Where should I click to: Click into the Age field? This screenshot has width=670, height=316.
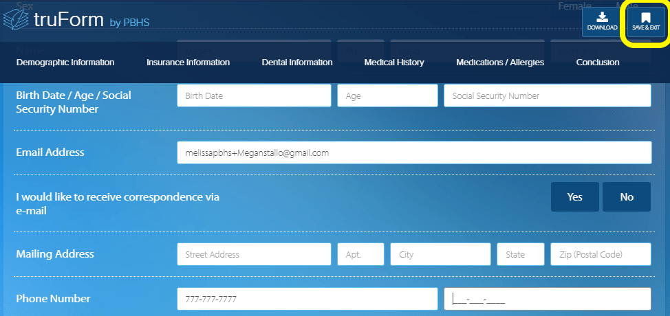point(387,95)
